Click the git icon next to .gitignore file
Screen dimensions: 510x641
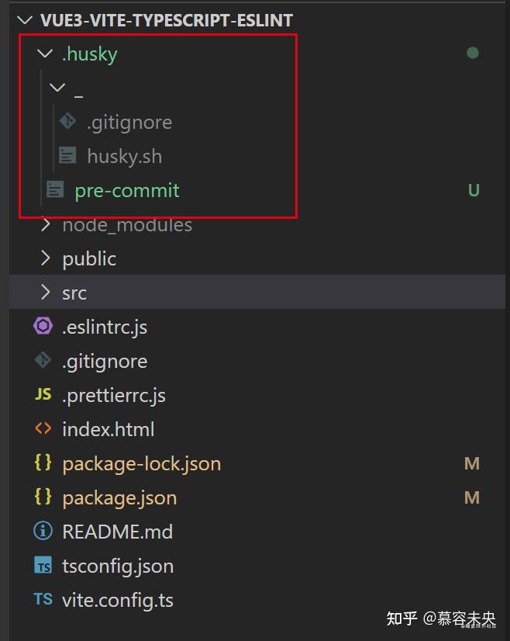tap(43, 360)
